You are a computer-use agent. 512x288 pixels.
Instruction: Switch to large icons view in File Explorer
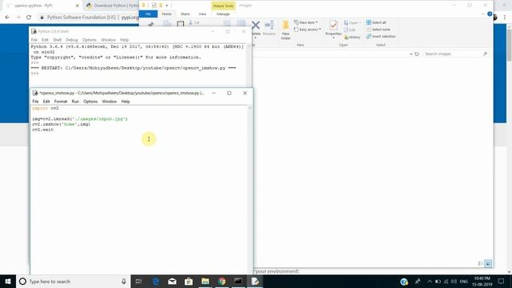tap(488, 263)
